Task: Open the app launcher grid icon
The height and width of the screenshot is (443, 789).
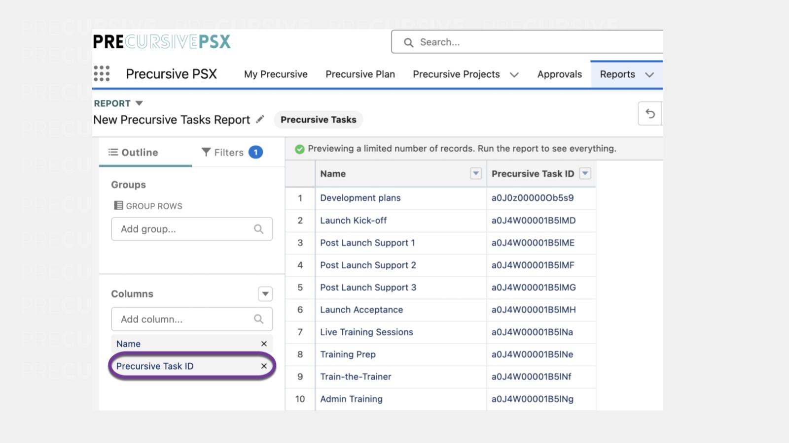Action: click(102, 74)
